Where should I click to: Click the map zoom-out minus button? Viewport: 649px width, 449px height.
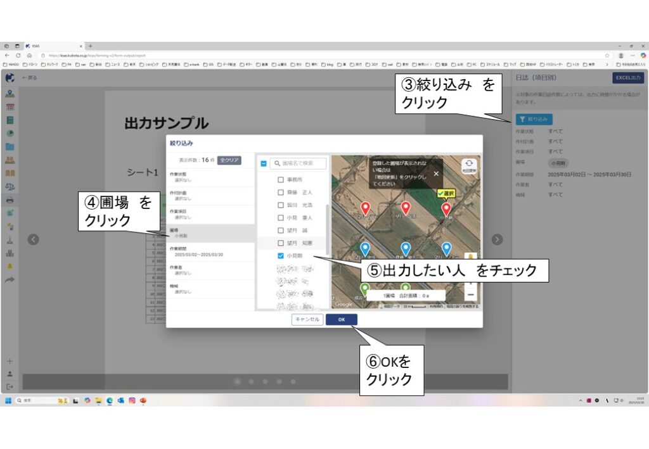[x=470, y=294]
